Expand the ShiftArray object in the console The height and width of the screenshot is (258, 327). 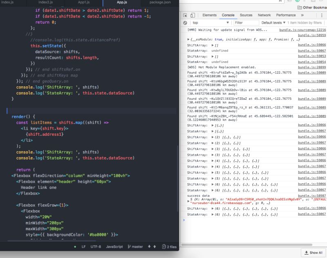point(212,45)
